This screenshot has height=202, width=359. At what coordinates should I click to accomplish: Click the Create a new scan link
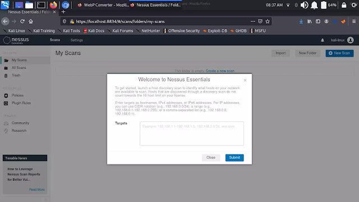(220, 71)
